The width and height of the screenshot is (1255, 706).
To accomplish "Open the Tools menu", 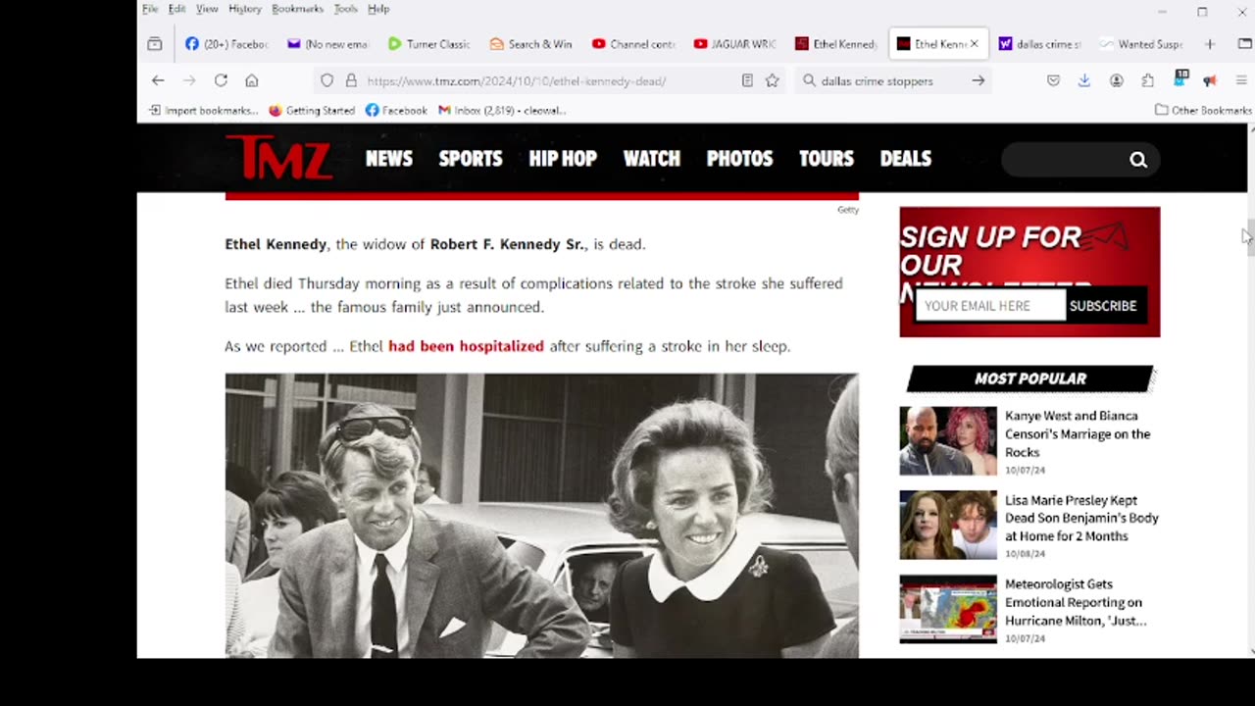I will 345,9.
